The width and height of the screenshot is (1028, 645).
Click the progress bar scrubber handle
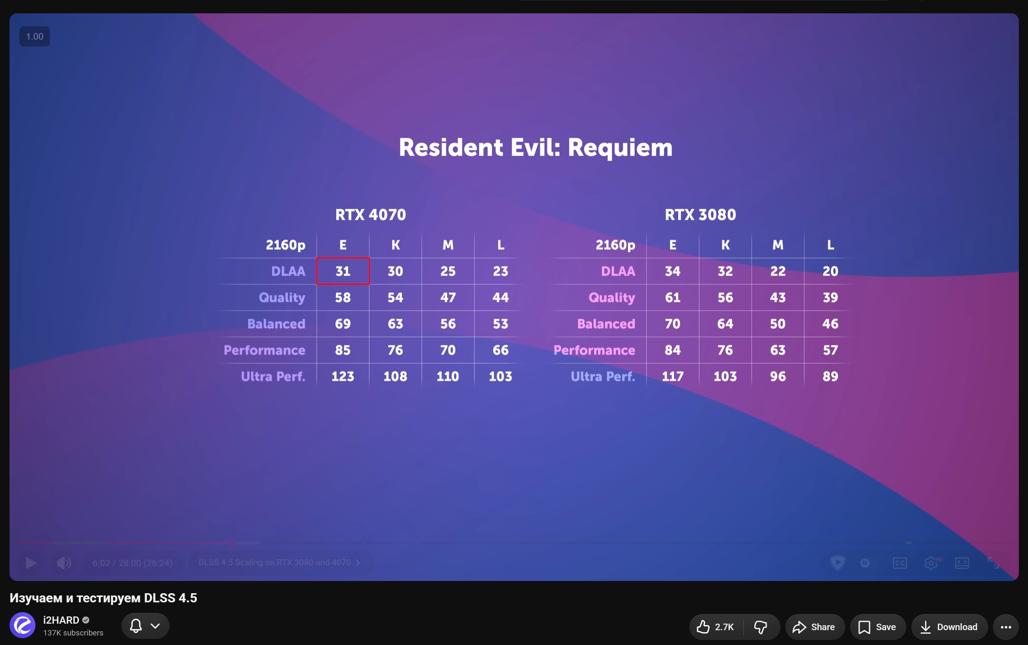tap(232, 543)
